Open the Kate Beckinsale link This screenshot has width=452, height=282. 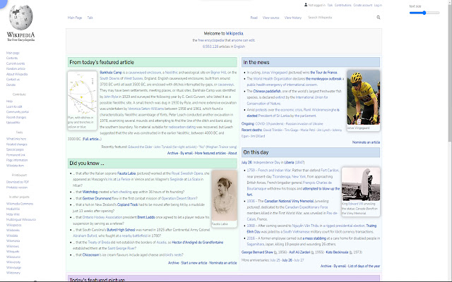tap(337, 252)
